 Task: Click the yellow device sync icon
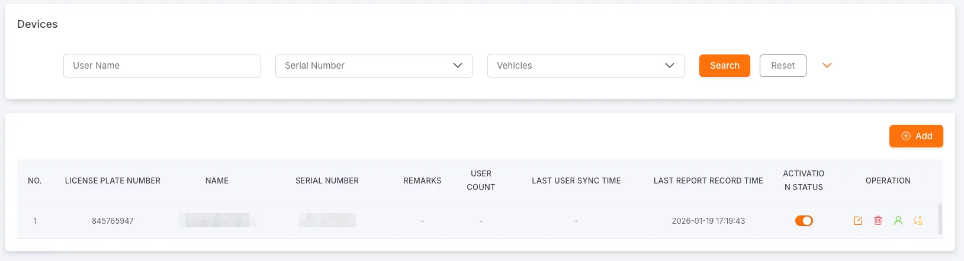[918, 221]
